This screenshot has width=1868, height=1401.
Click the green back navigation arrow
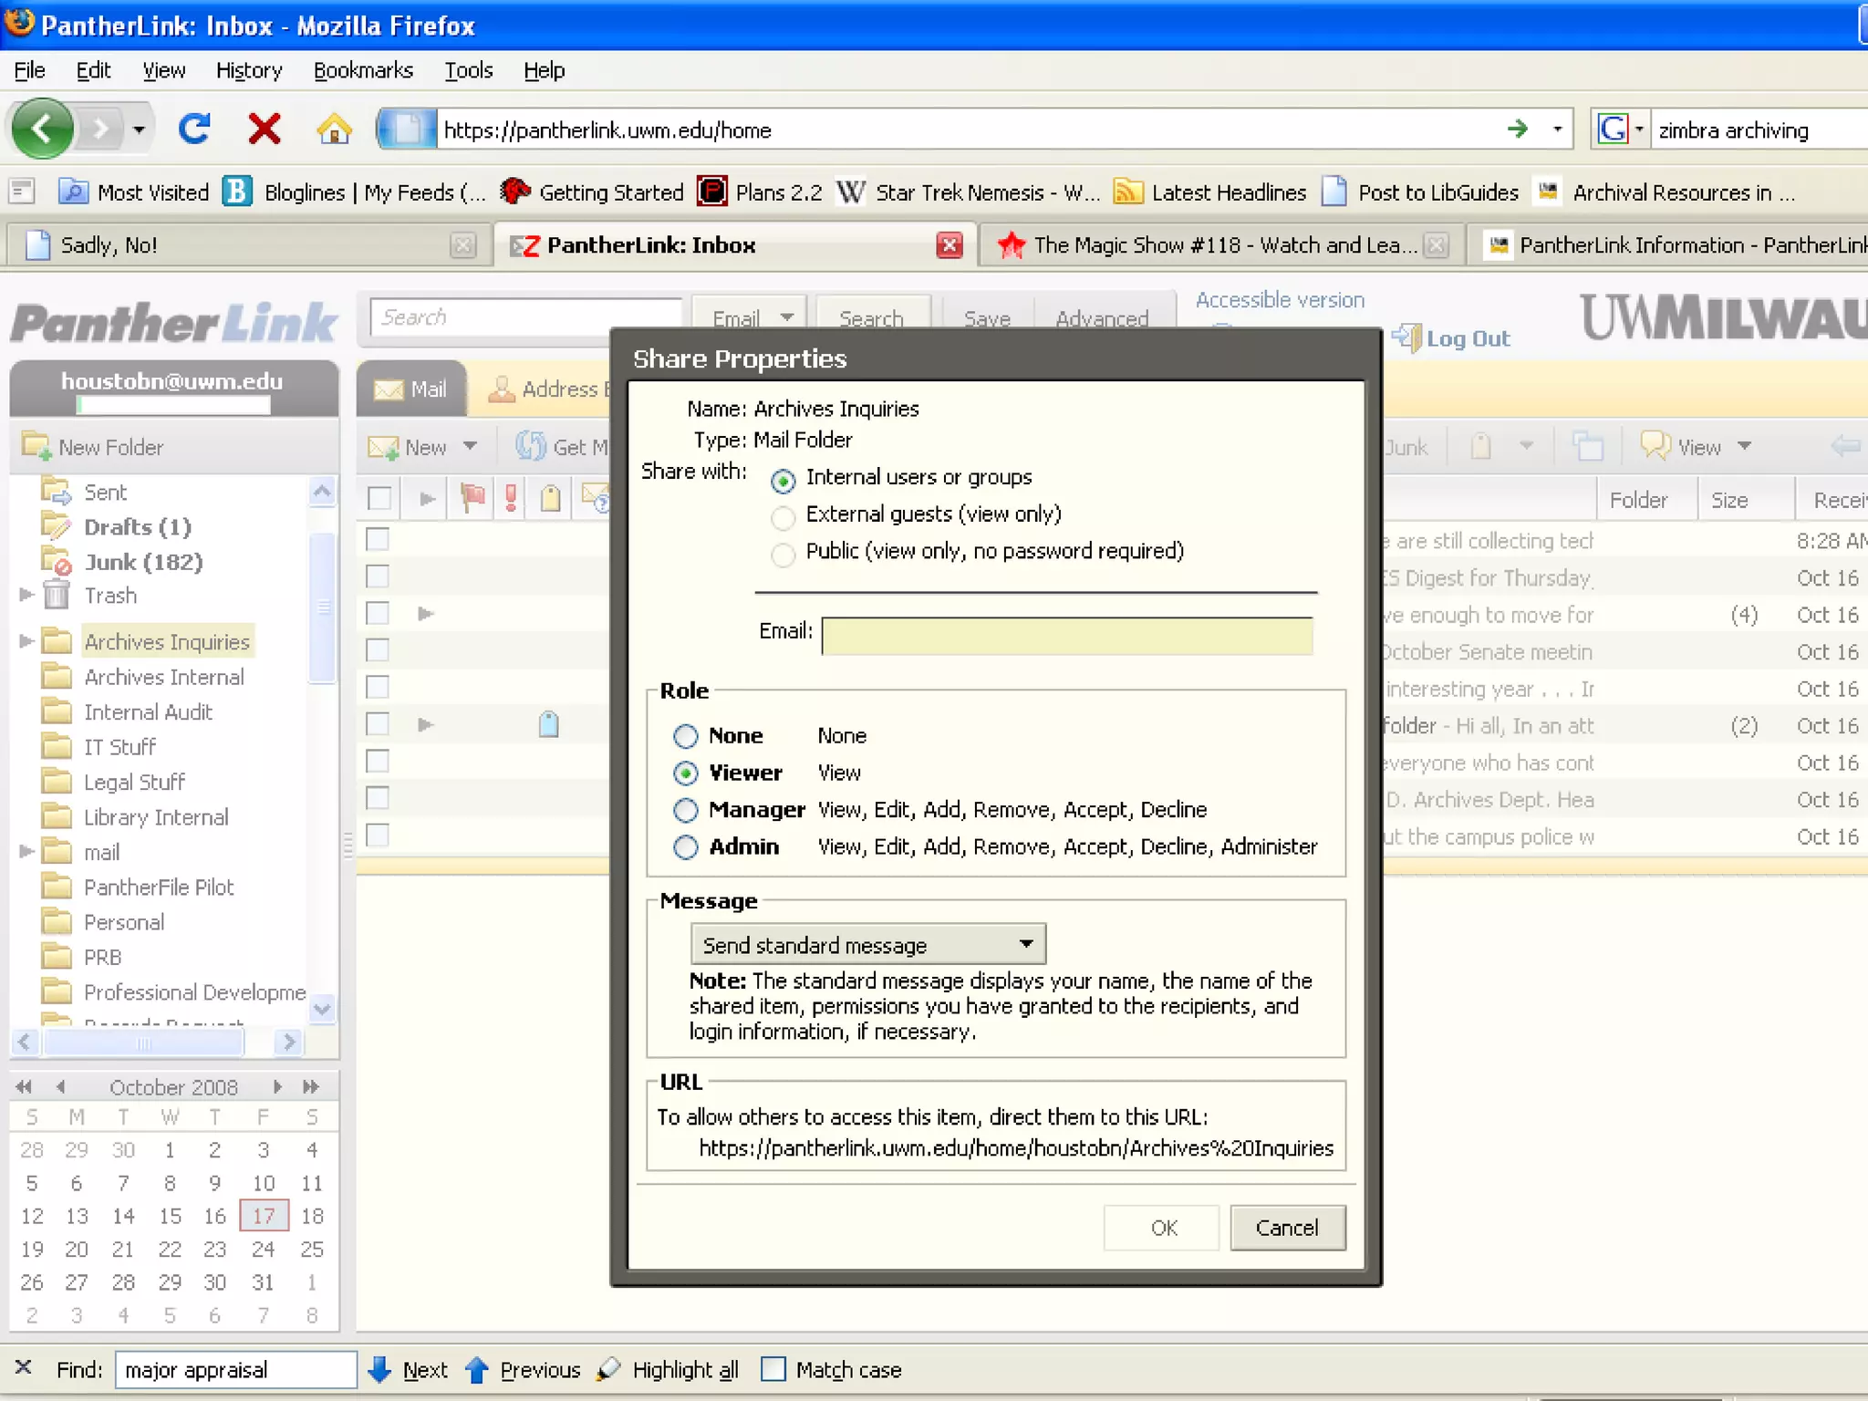click(43, 130)
